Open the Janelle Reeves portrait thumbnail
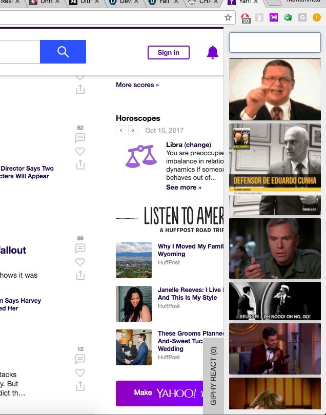Viewport: 326px width, 415px height. click(x=134, y=304)
